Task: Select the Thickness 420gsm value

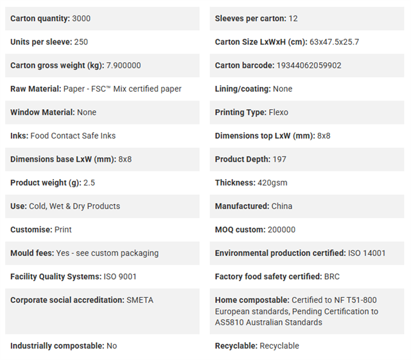Action: [272, 183]
